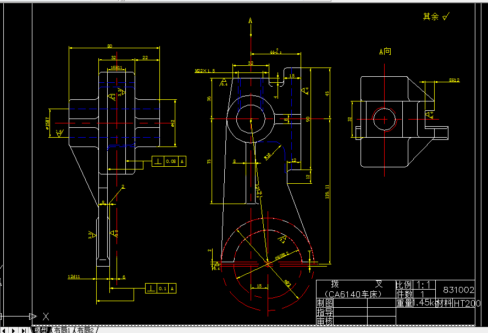Select the 比例 scale label cell
Image resolution: width=488 pixels, height=333 pixels.
pyautogui.click(x=404, y=285)
